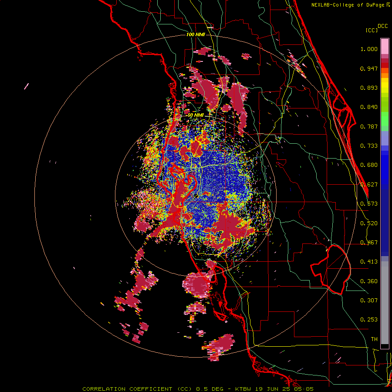Pick the light pink top color band

pyautogui.click(x=385, y=46)
